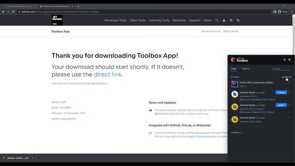Viewport: 295px width, 166px height.
Task: Go back with the browser back arrow
Action: click(x=3, y=12)
